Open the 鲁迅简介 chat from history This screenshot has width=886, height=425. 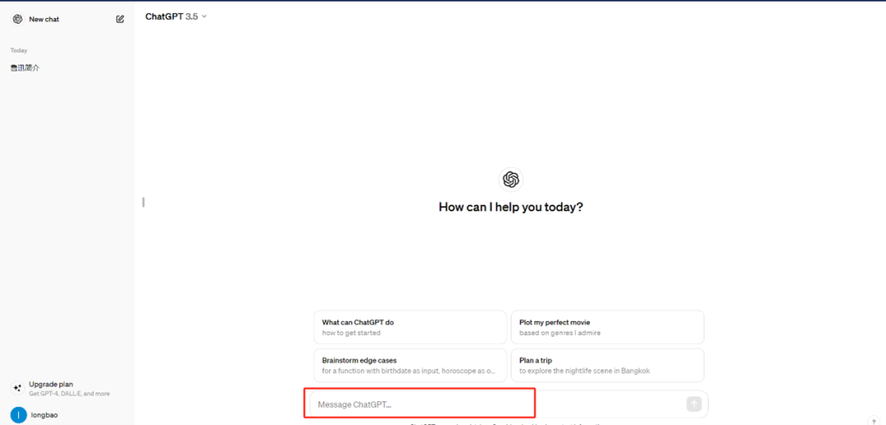[25, 68]
